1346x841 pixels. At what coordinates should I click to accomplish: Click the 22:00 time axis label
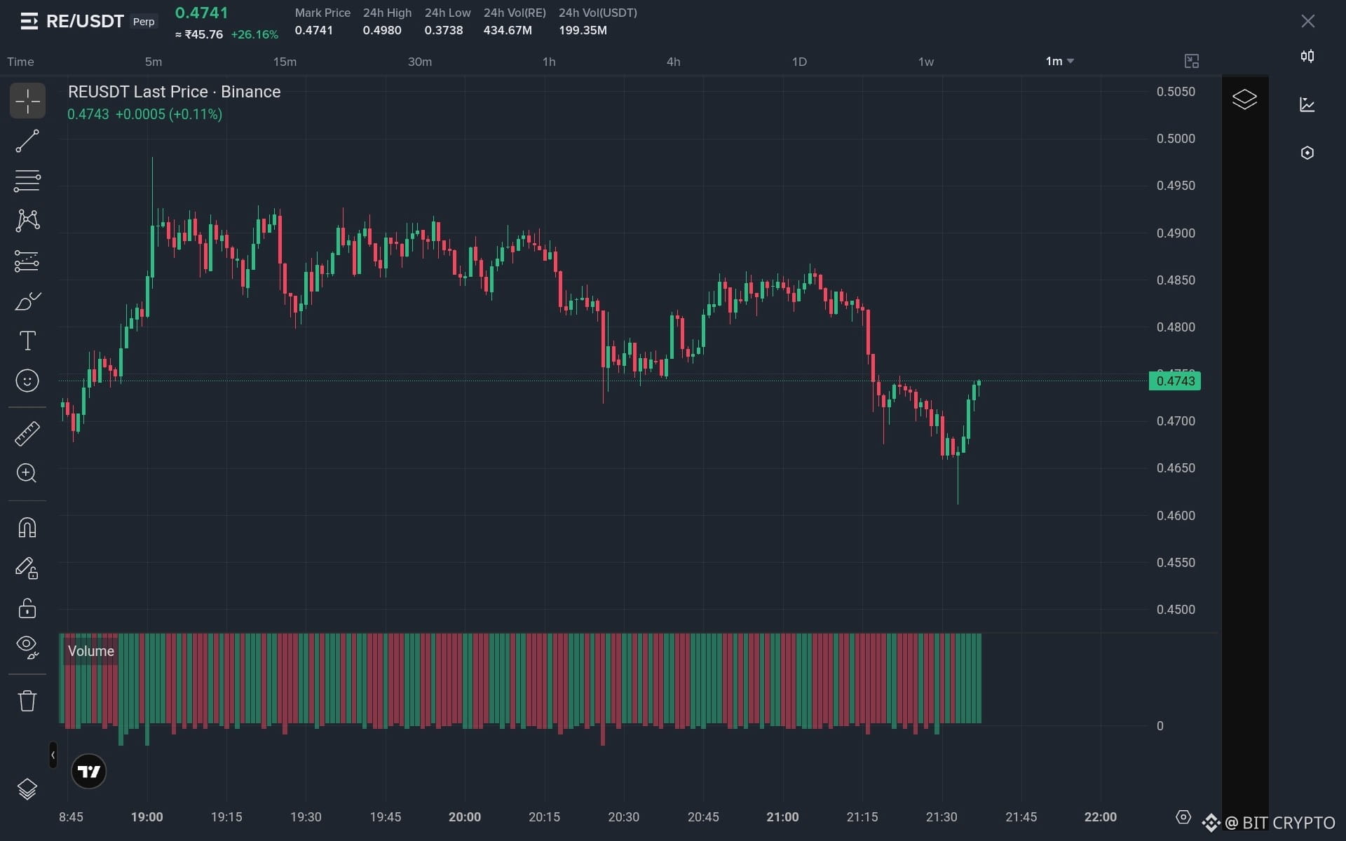point(1101,817)
